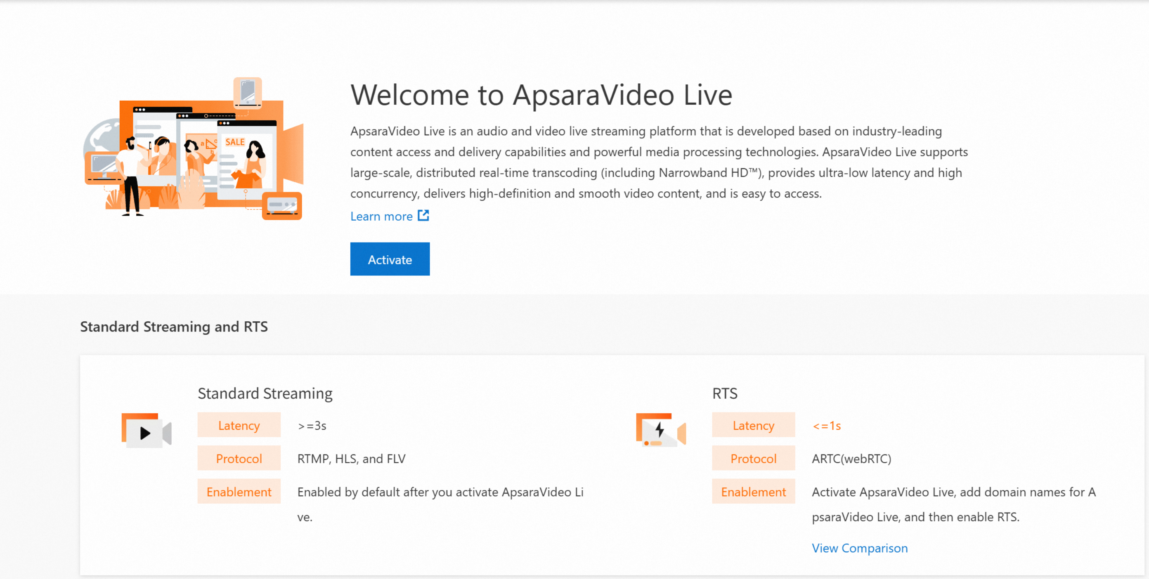Viewport: 1149px width, 579px height.
Task: Click the external link icon beside Learn more
Action: 423,216
